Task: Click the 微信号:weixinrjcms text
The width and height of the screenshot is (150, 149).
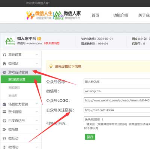Action: (x=30, y=43)
